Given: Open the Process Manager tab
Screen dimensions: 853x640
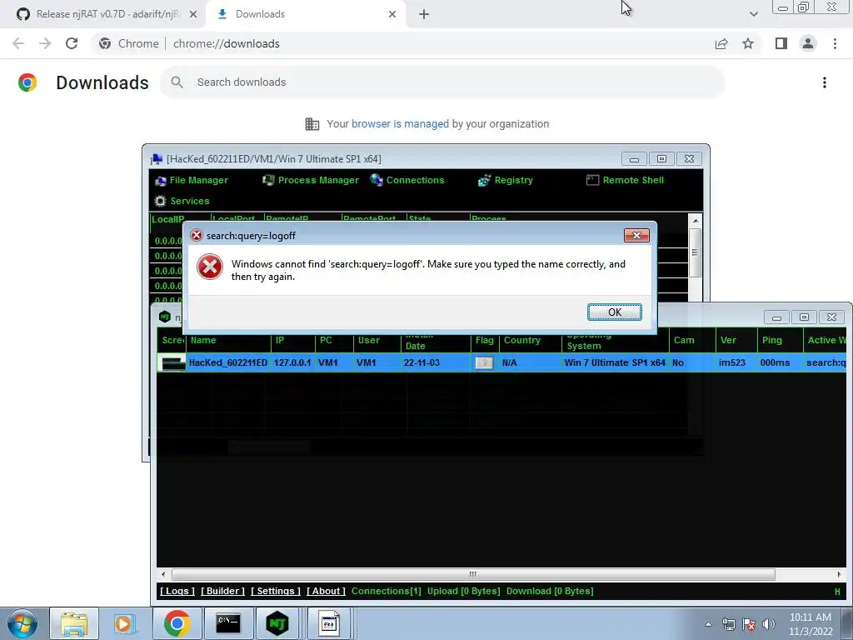Looking at the screenshot, I should pyautogui.click(x=311, y=180).
